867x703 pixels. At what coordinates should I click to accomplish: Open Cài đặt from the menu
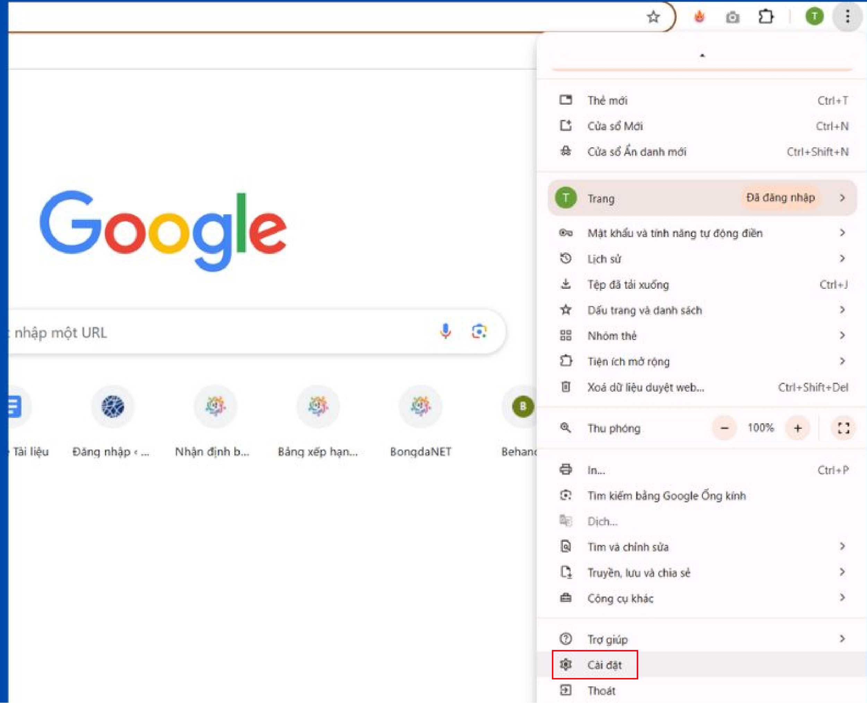pyautogui.click(x=604, y=665)
